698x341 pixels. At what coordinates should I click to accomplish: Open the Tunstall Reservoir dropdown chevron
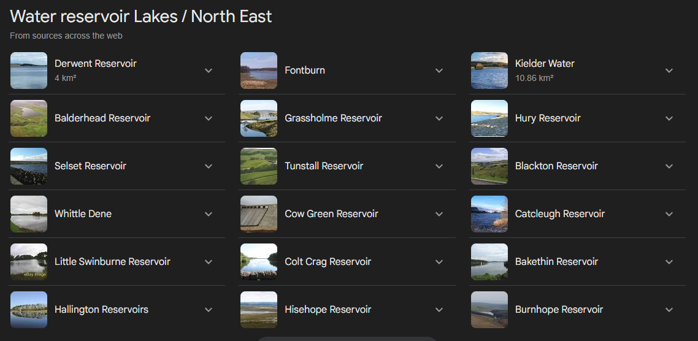point(439,166)
